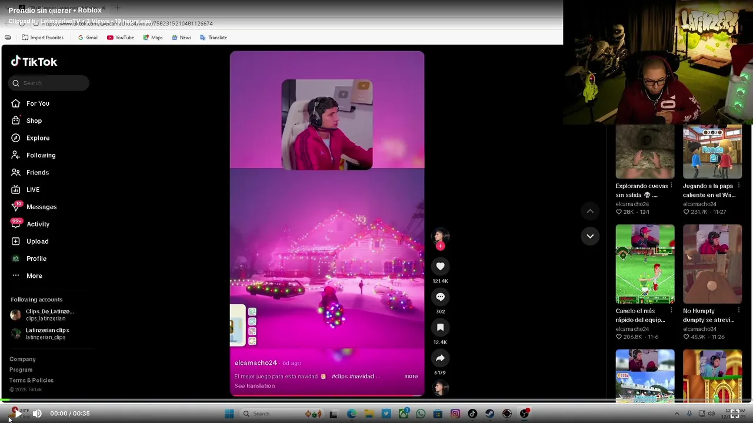Enter fullscreen on clip player
Viewport: 753px width, 423px height.
735,414
